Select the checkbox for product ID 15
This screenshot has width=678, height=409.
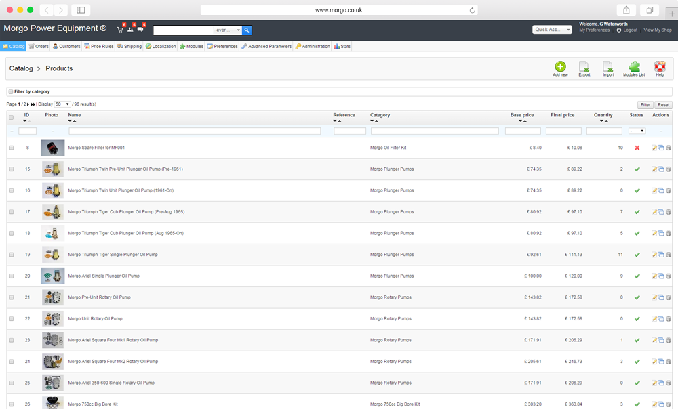click(12, 169)
